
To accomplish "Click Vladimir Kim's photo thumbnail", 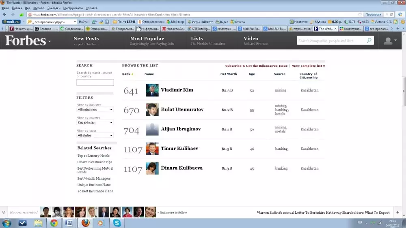I will (152, 90).
